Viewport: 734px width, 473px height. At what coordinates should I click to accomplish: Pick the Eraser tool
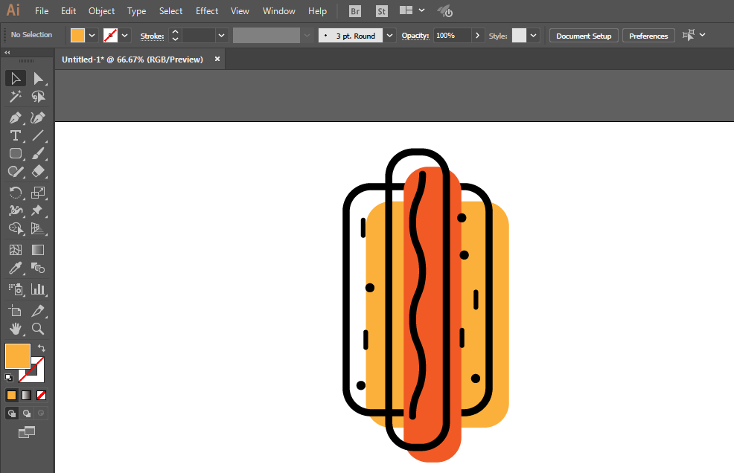[38, 171]
